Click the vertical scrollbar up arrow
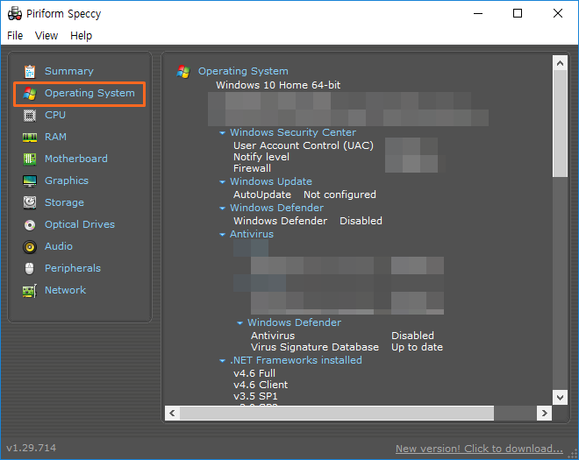Viewport: 579px width, 460px height. pos(561,63)
